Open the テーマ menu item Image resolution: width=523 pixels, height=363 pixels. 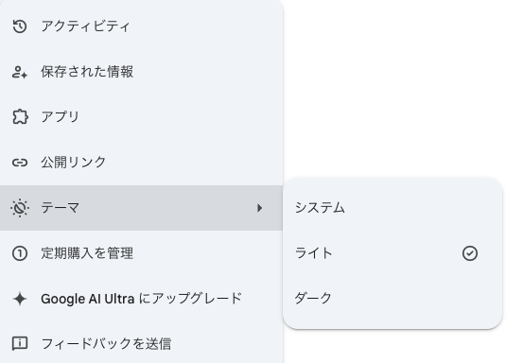[142, 208]
